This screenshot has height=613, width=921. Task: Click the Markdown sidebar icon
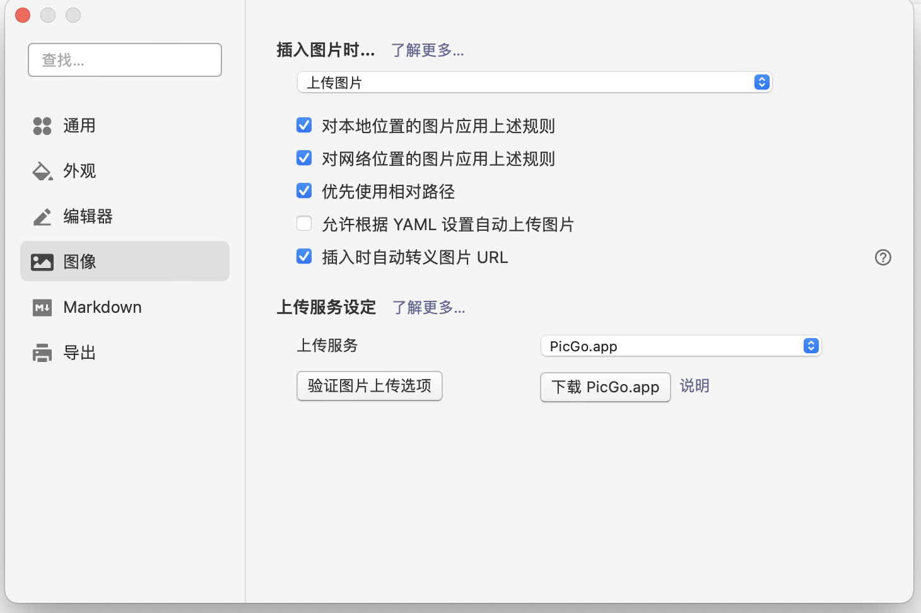(42, 308)
